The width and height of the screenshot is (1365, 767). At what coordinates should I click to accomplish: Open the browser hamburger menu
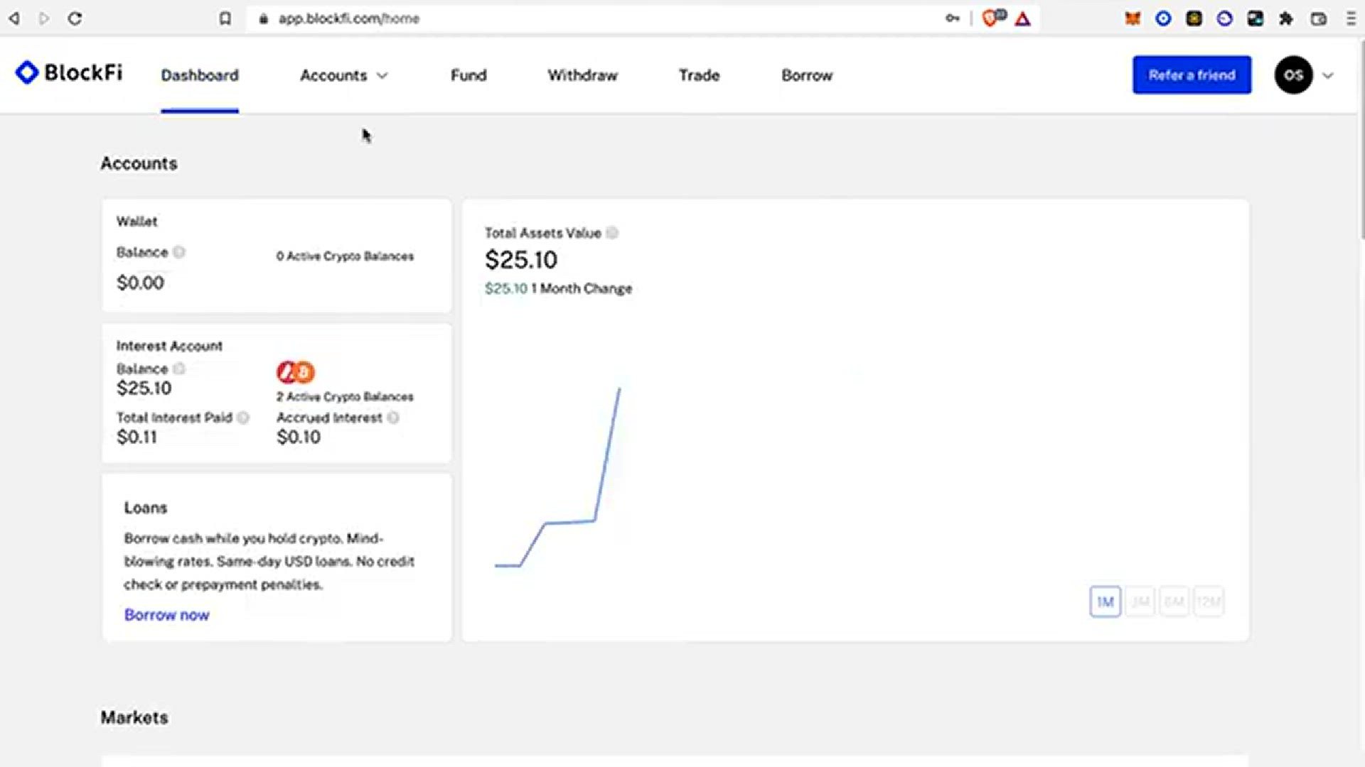(1351, 18)
